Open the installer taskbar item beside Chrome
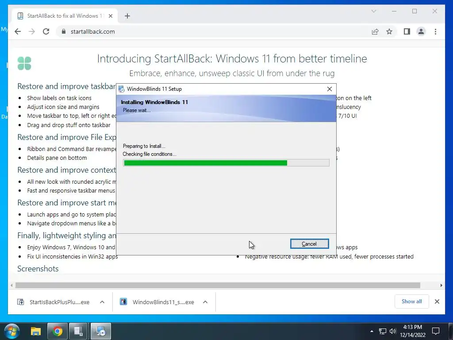Image resolution: width=453 pixels, height=340 pixels. [x=79, y=331]
